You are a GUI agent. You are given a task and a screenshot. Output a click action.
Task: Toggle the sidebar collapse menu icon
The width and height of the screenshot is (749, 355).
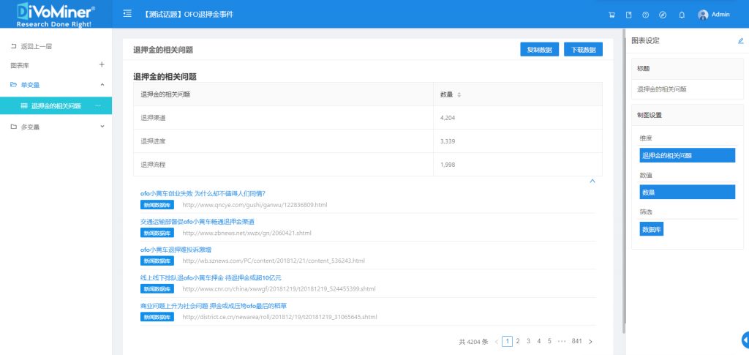pos(127,14)
